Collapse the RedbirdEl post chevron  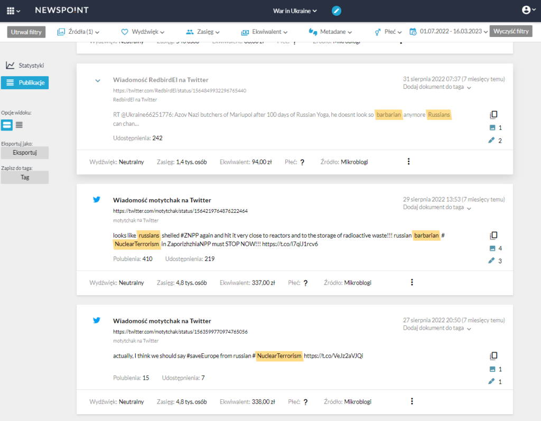click(98, 81)
